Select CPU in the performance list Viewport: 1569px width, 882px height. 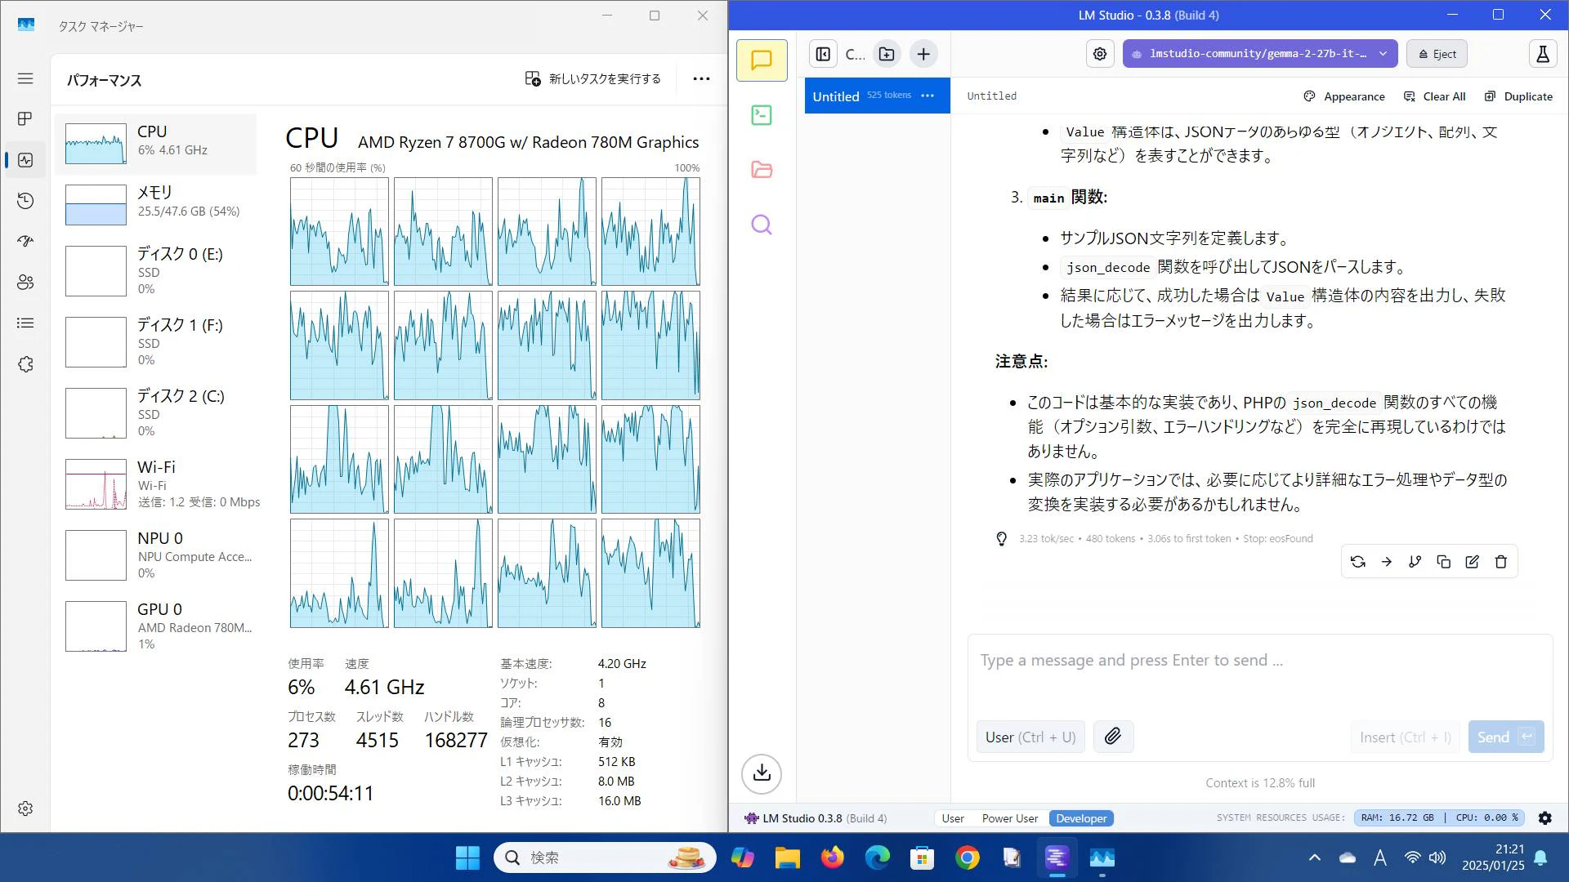click(156, 144)
